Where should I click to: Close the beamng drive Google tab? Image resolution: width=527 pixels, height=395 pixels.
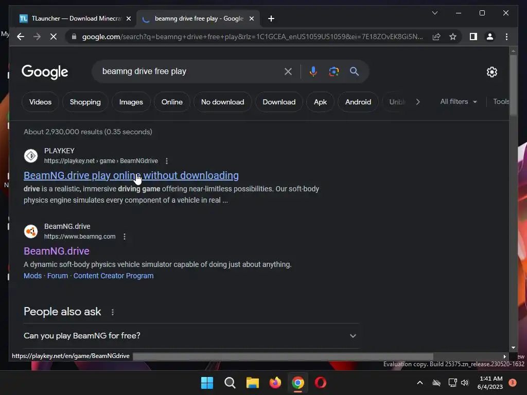tap(251, 19)
